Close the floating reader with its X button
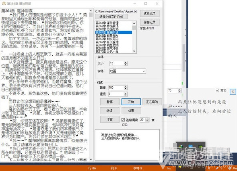 (233, 92)
